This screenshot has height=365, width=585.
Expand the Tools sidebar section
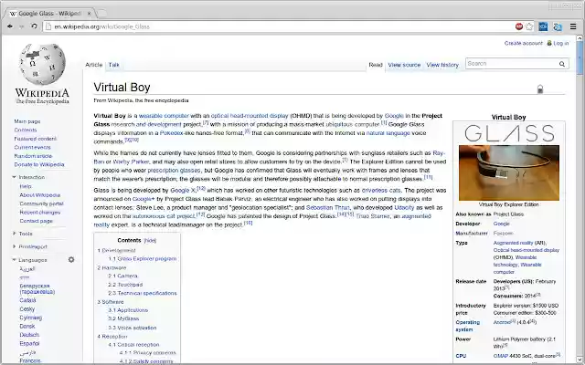[x=14, y=234]
